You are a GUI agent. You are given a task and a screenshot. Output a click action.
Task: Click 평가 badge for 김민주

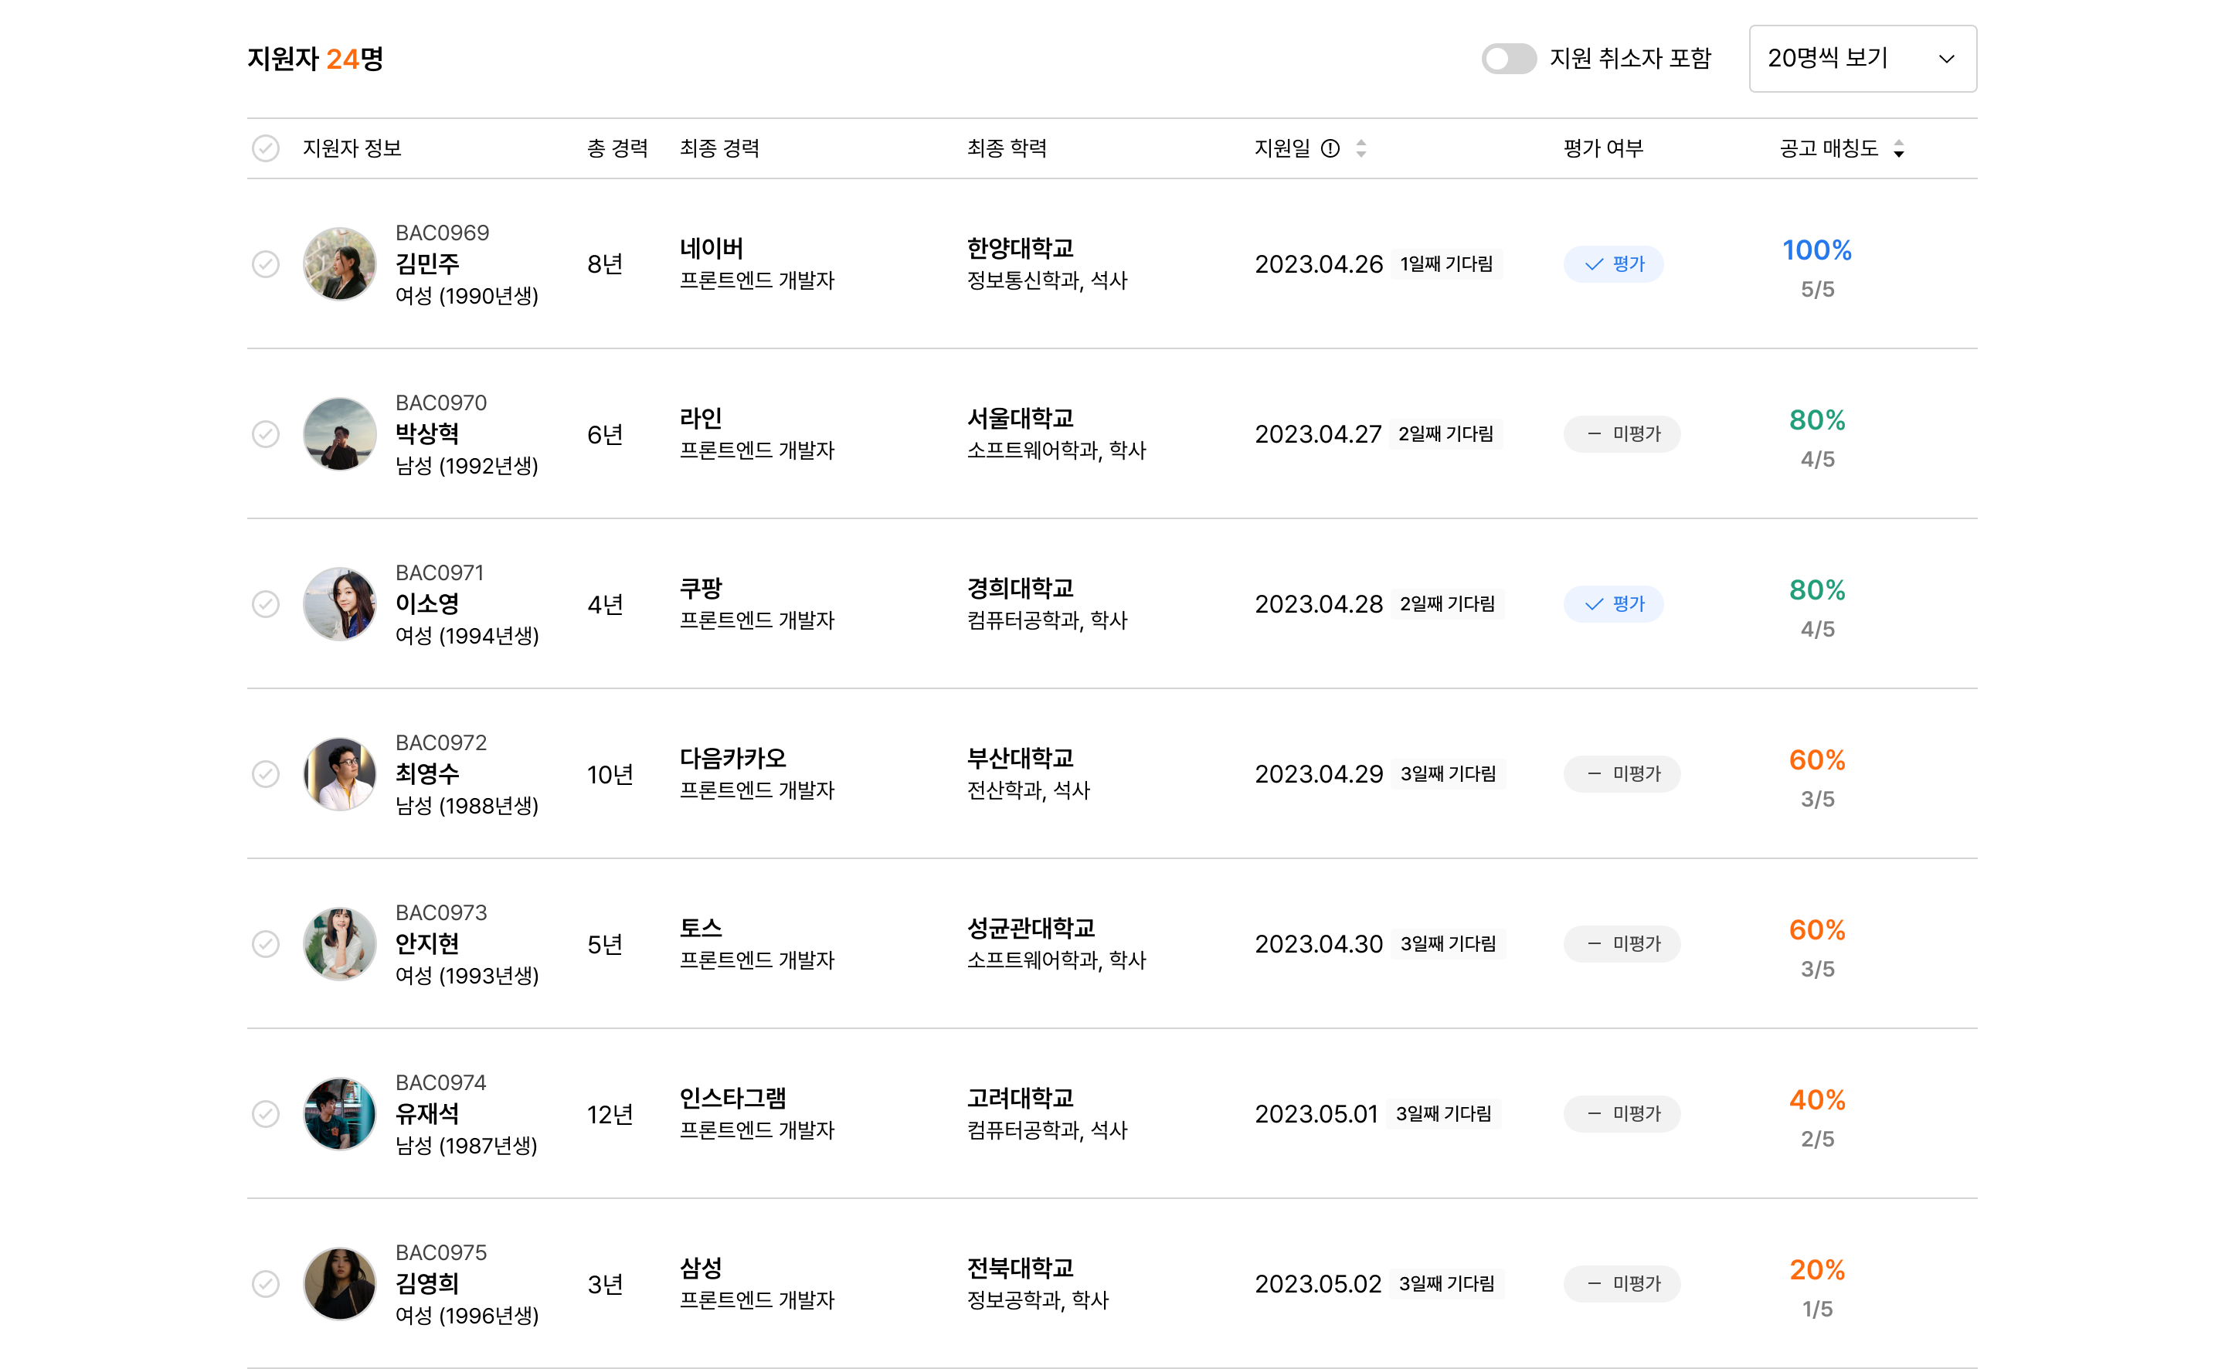(1613, 264)
